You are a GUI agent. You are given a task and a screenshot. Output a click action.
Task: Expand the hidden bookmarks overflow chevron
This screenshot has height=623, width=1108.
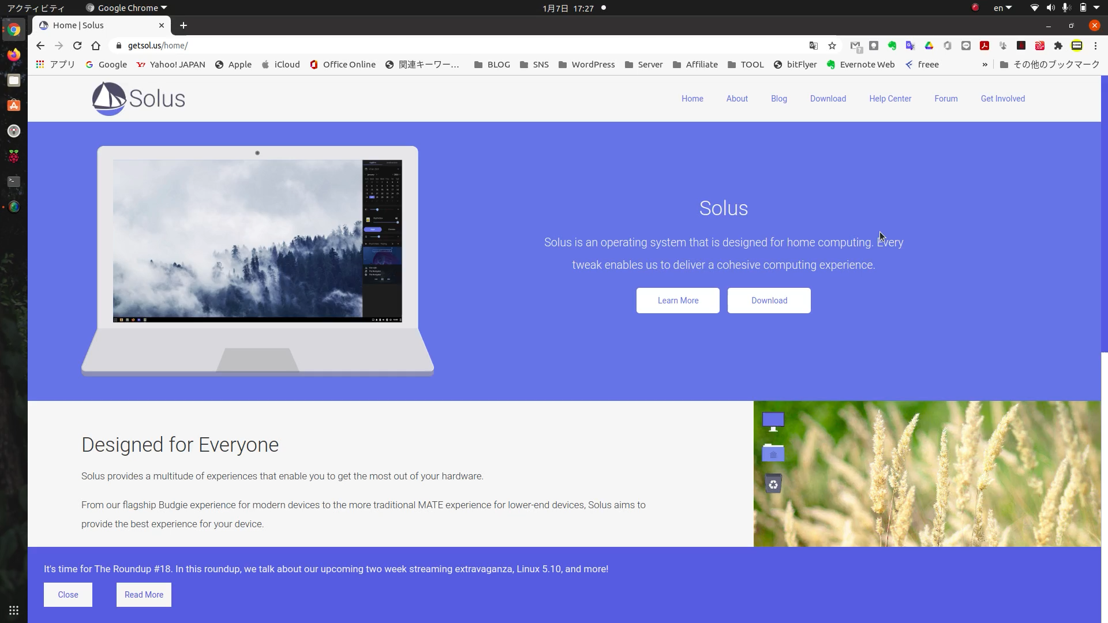[x=985, y=65]
